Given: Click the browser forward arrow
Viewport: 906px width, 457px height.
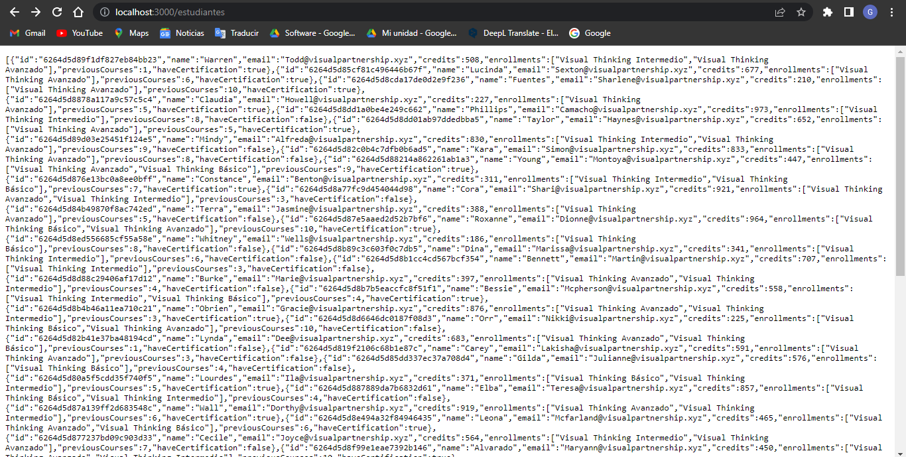Looking at the screenshot, I should coord(36,12).
